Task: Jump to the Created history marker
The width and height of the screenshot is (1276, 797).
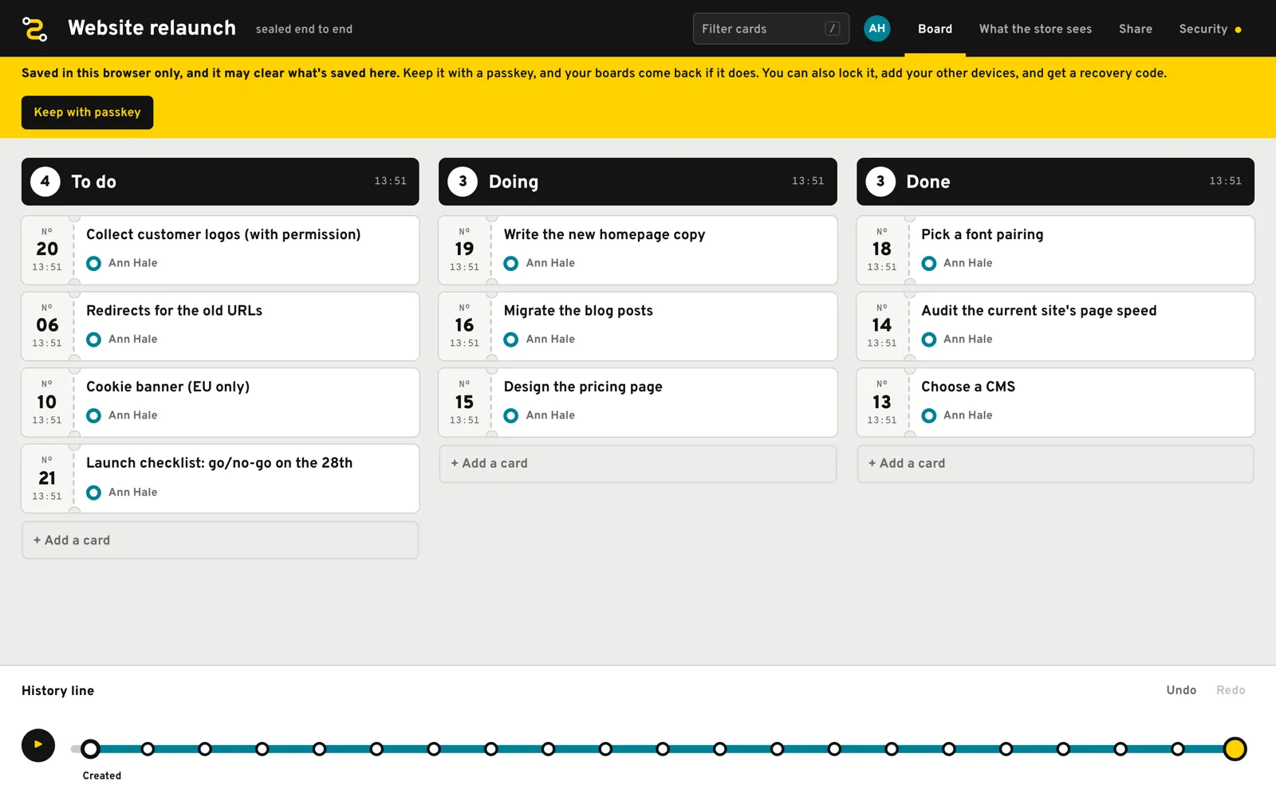Action: coord(91,749)
